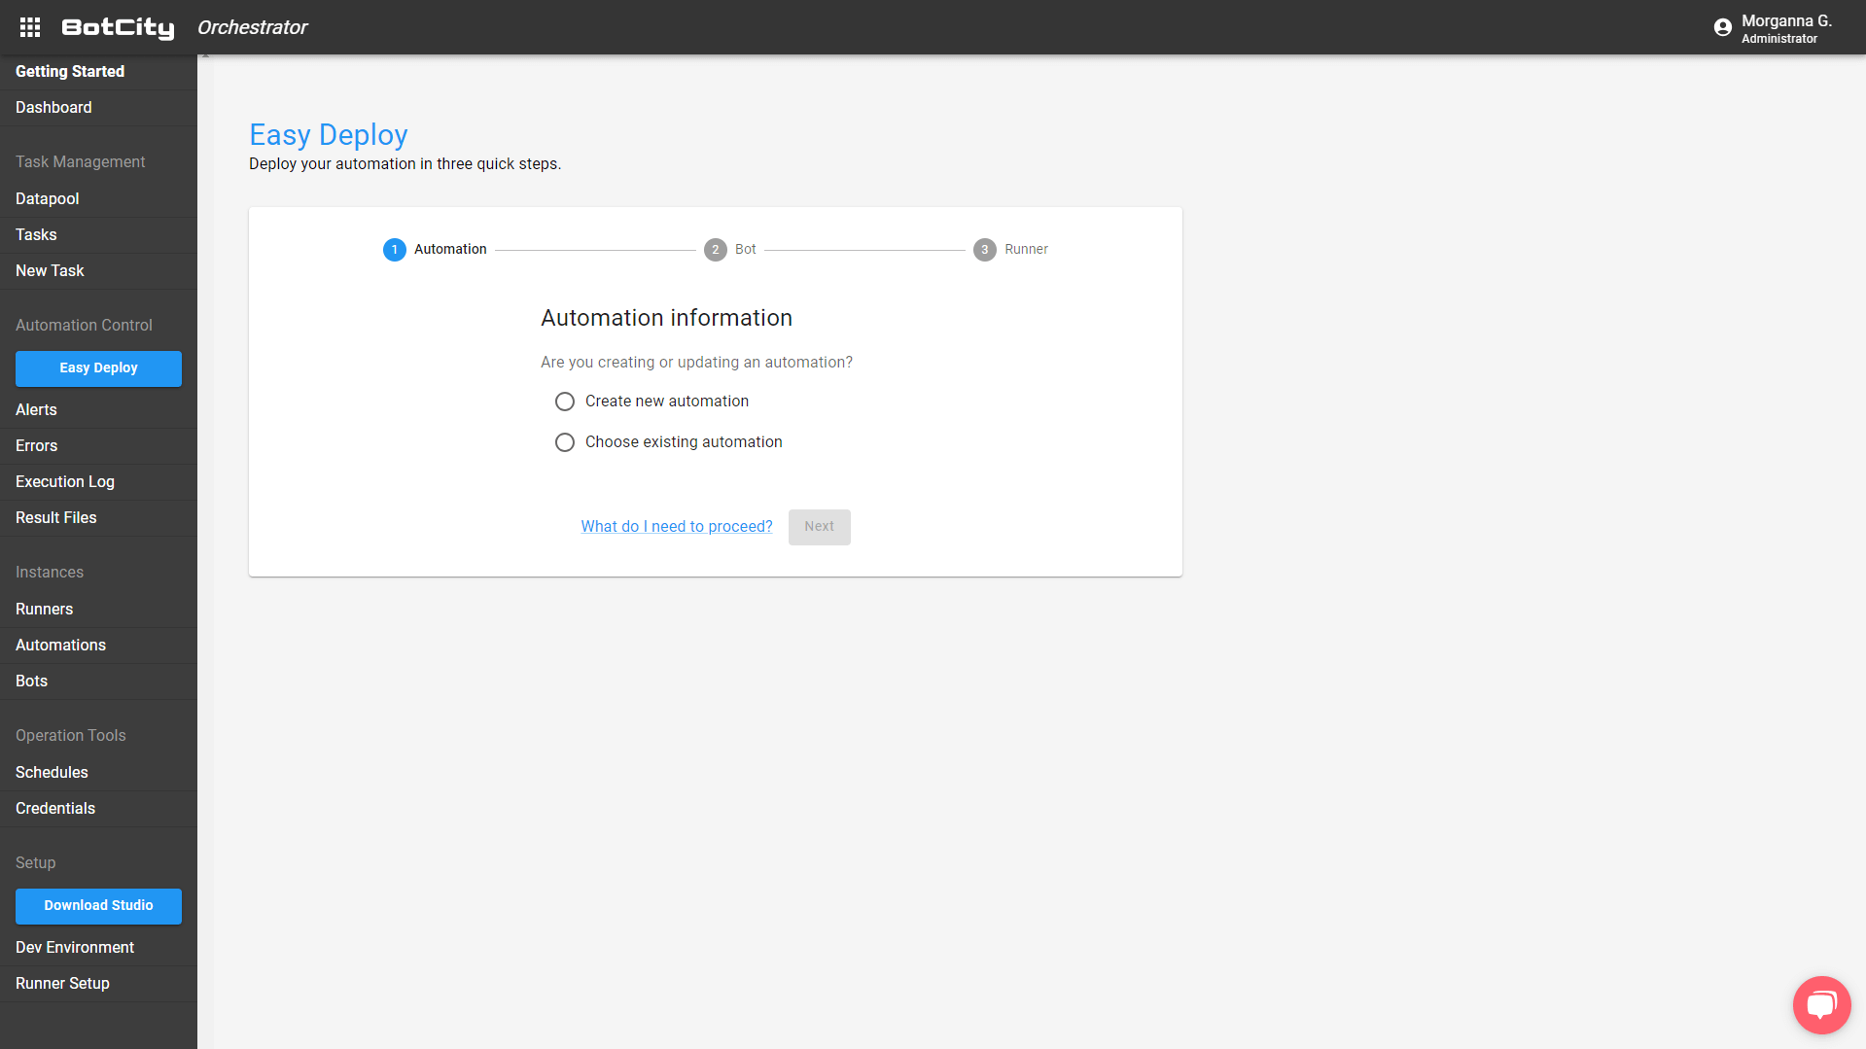
Task: Click the Next button
Action: click(x=819, y=526)
